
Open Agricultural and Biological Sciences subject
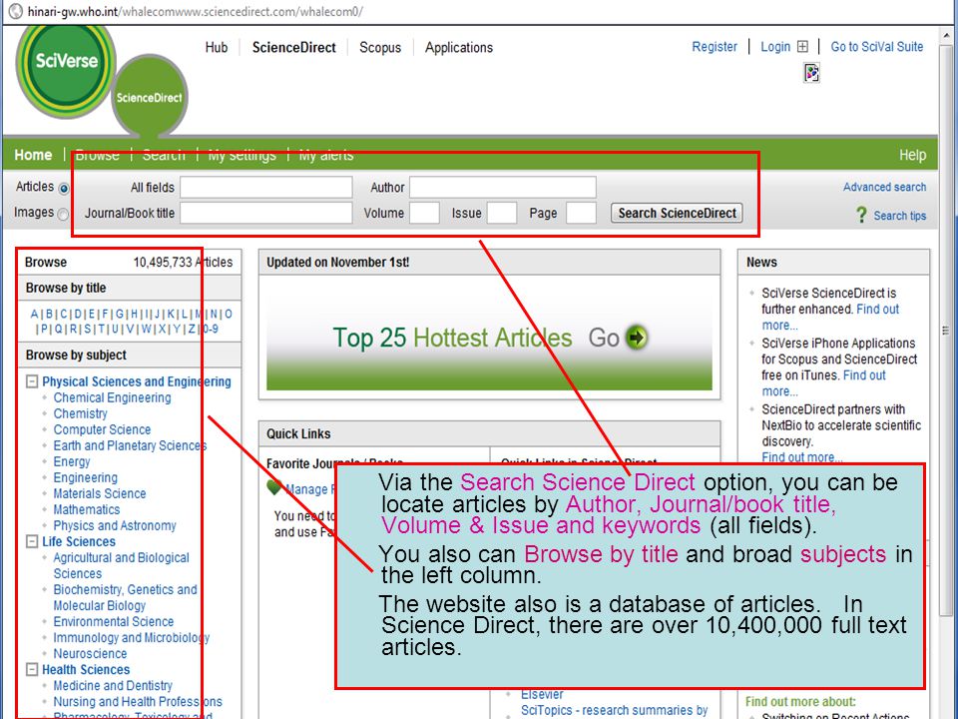point(121,565)
